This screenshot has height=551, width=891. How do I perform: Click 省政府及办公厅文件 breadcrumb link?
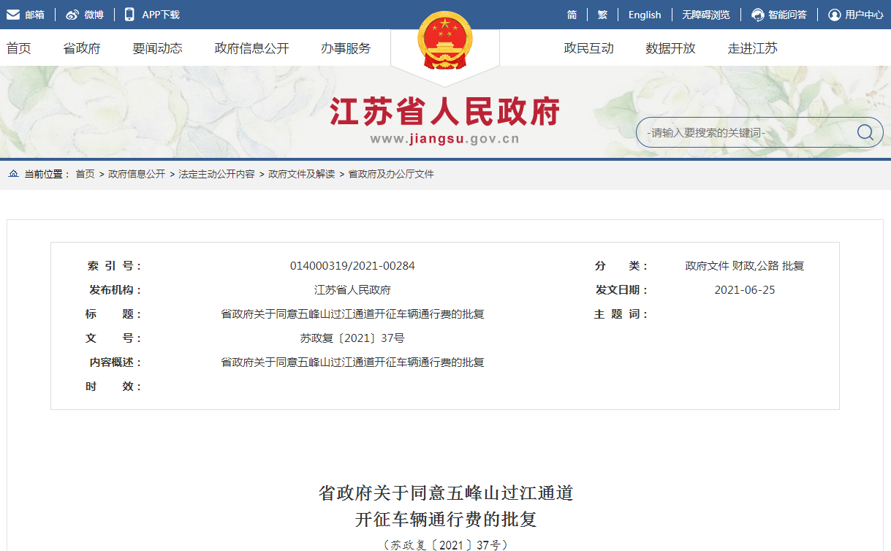click(x=391, y=174)
